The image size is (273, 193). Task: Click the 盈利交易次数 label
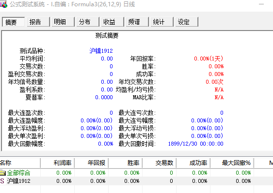click(27, 74)
